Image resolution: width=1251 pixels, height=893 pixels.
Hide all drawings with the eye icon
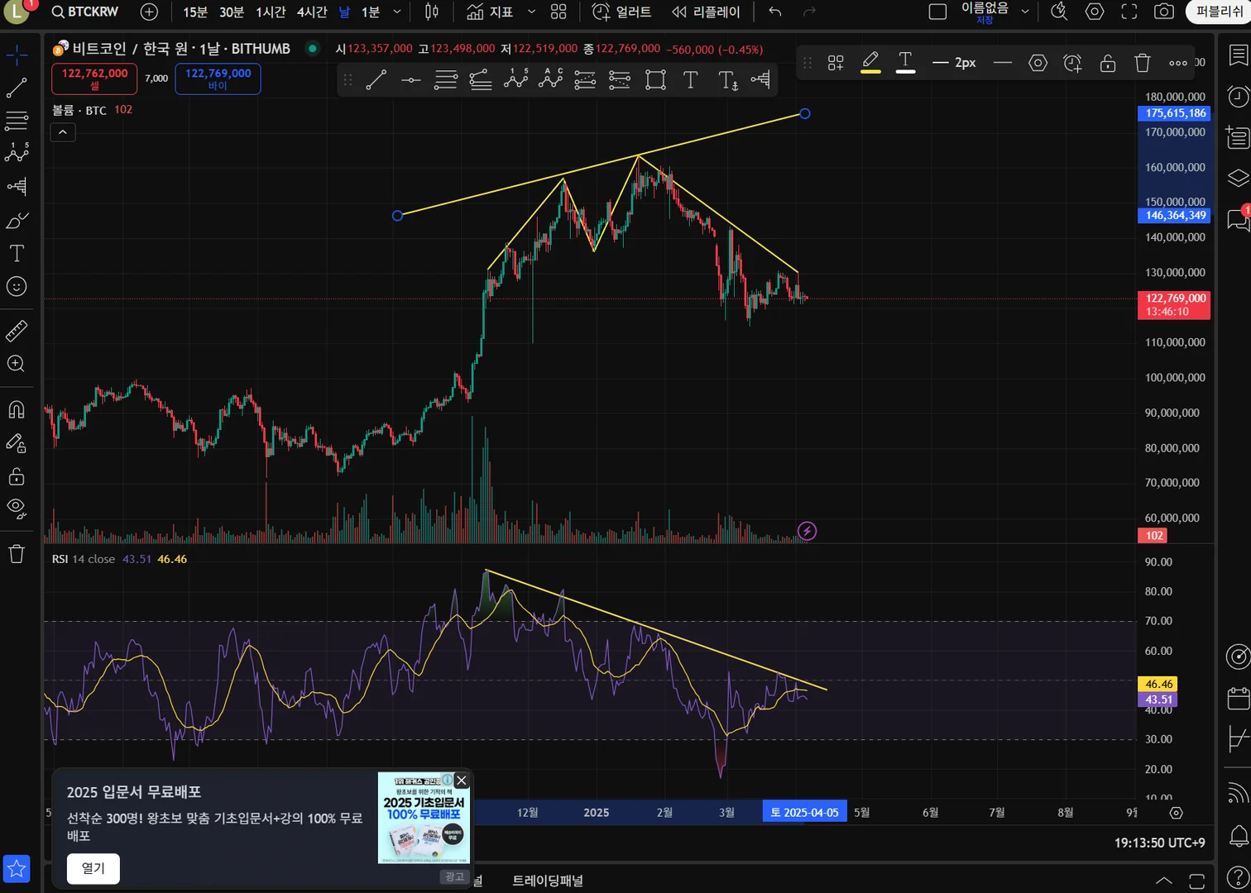tap(17, 509)
